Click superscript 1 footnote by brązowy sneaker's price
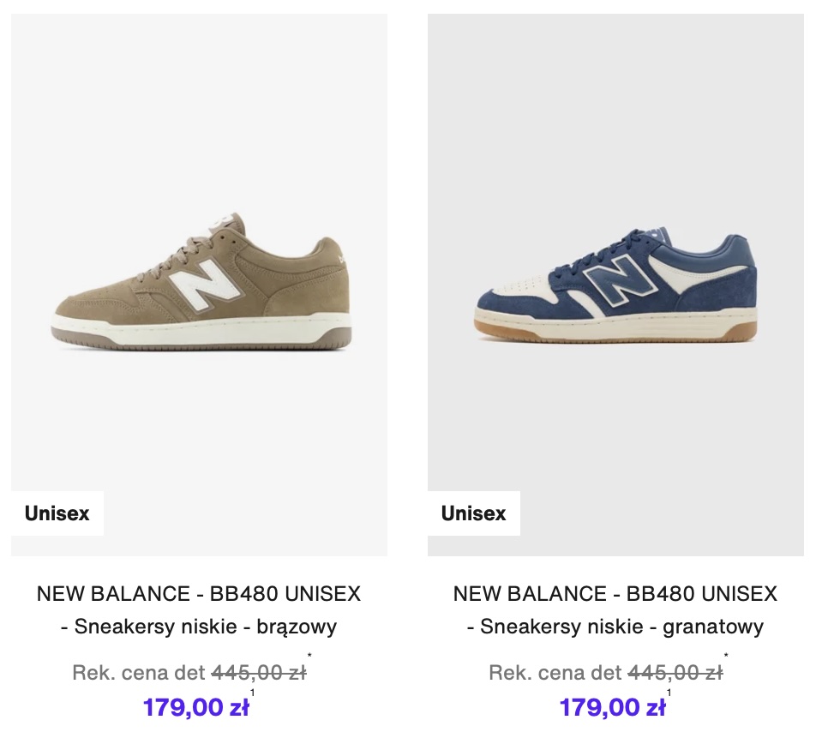This screenshot has height=744, width=816. click(253, 693)
